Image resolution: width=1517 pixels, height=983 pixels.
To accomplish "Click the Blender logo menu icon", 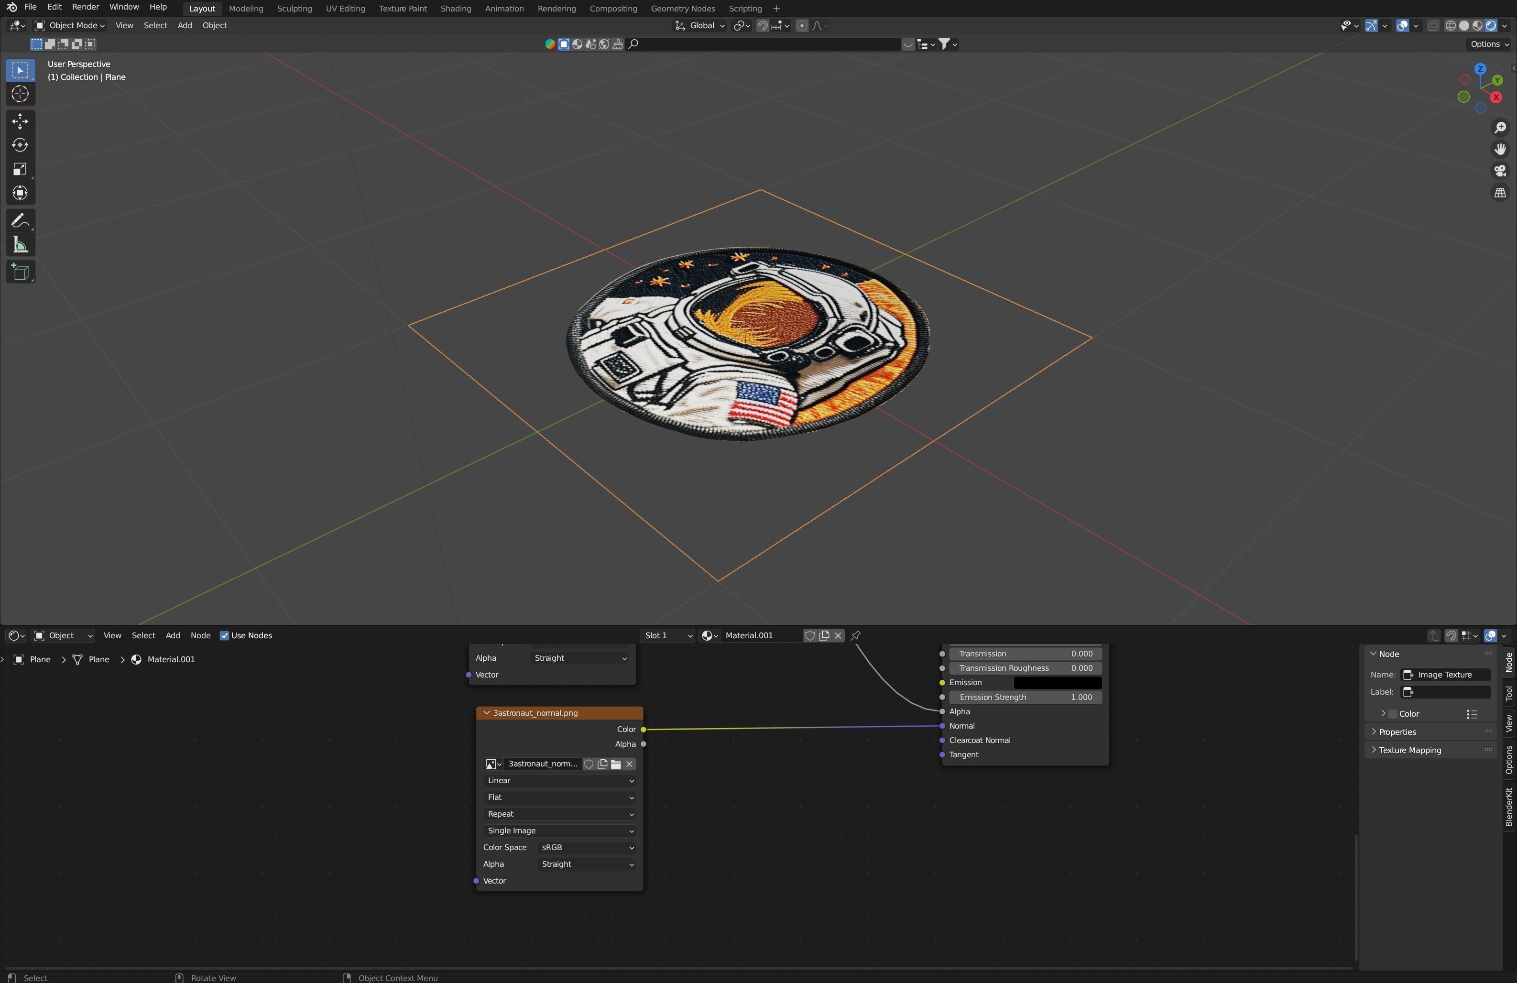I will 11,7.
